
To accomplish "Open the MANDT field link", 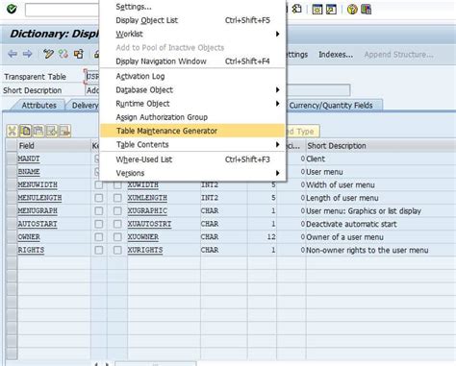I will pos(29,159).
